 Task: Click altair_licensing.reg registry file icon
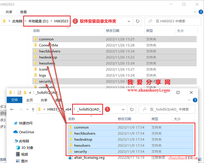point(70,158)
